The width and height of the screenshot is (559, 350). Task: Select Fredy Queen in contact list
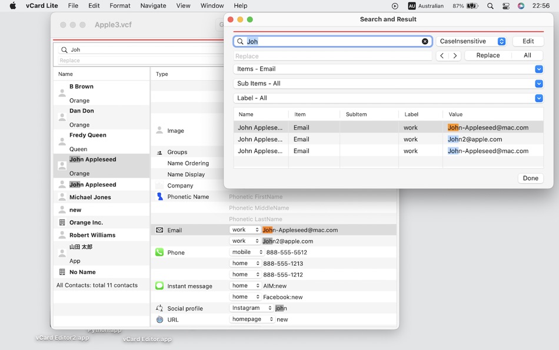click(x=101, y=142)
